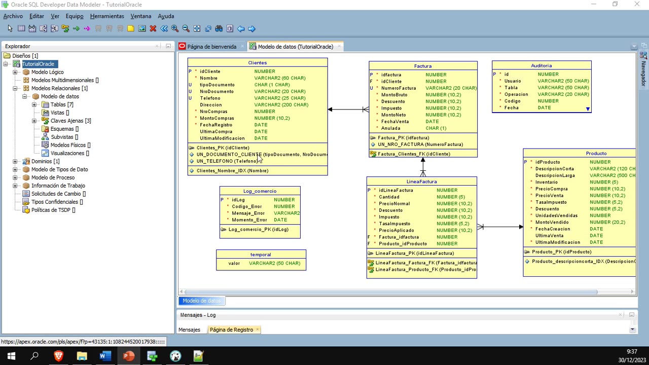Expand the Claves Ajenas [3] folder
Viewport: 649px width, 365px height.
click(x=34, y=121)
